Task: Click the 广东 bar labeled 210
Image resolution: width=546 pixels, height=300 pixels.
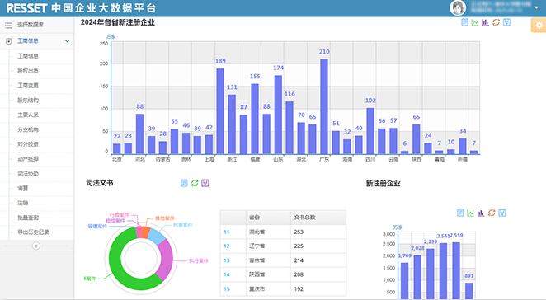Action: click(324, 106)
